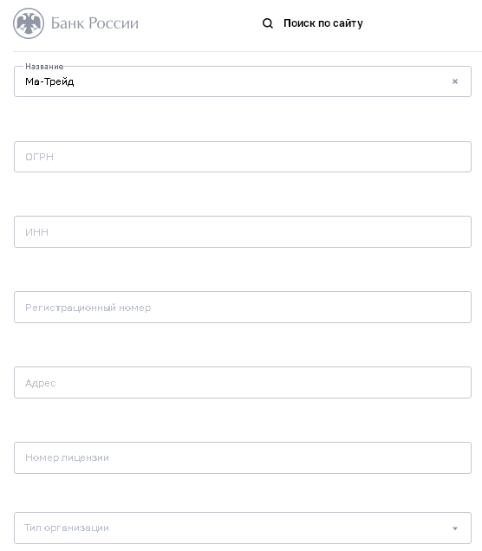Open the Тип организации dropdown
The height and width of the screenshot is (551, 482).
pyautogui.click(x=243, y=528)
